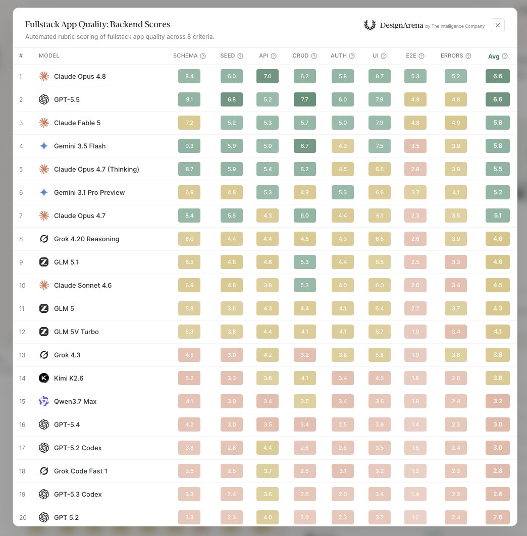Sort by the Avg column header
Viewport: 527px width, 536px height.
[494, 57]
